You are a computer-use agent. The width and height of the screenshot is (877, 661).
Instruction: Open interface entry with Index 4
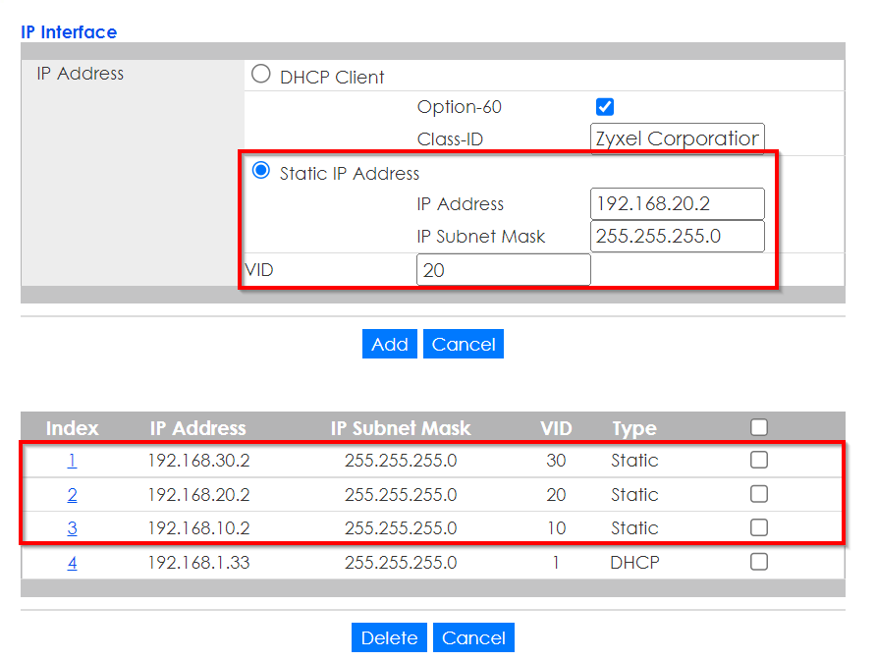coord(72,562)
